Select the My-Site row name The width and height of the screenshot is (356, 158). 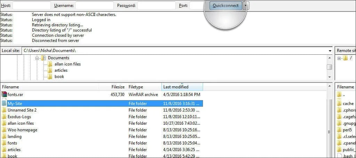pos(15,104)
